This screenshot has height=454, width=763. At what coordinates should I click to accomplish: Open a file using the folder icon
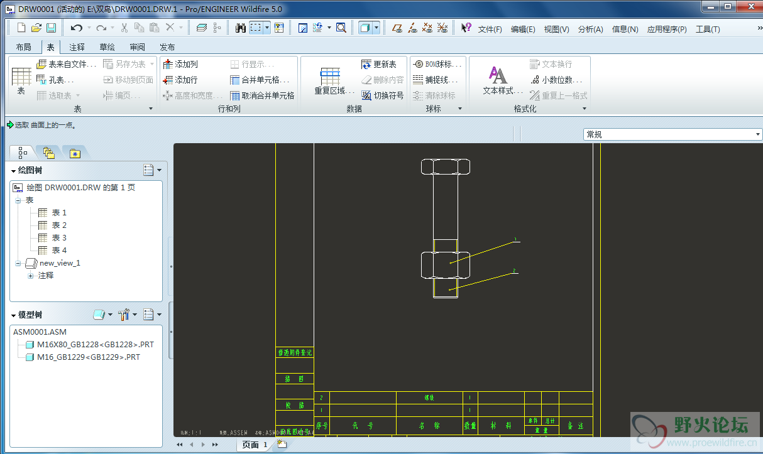(x=36, y=28)
